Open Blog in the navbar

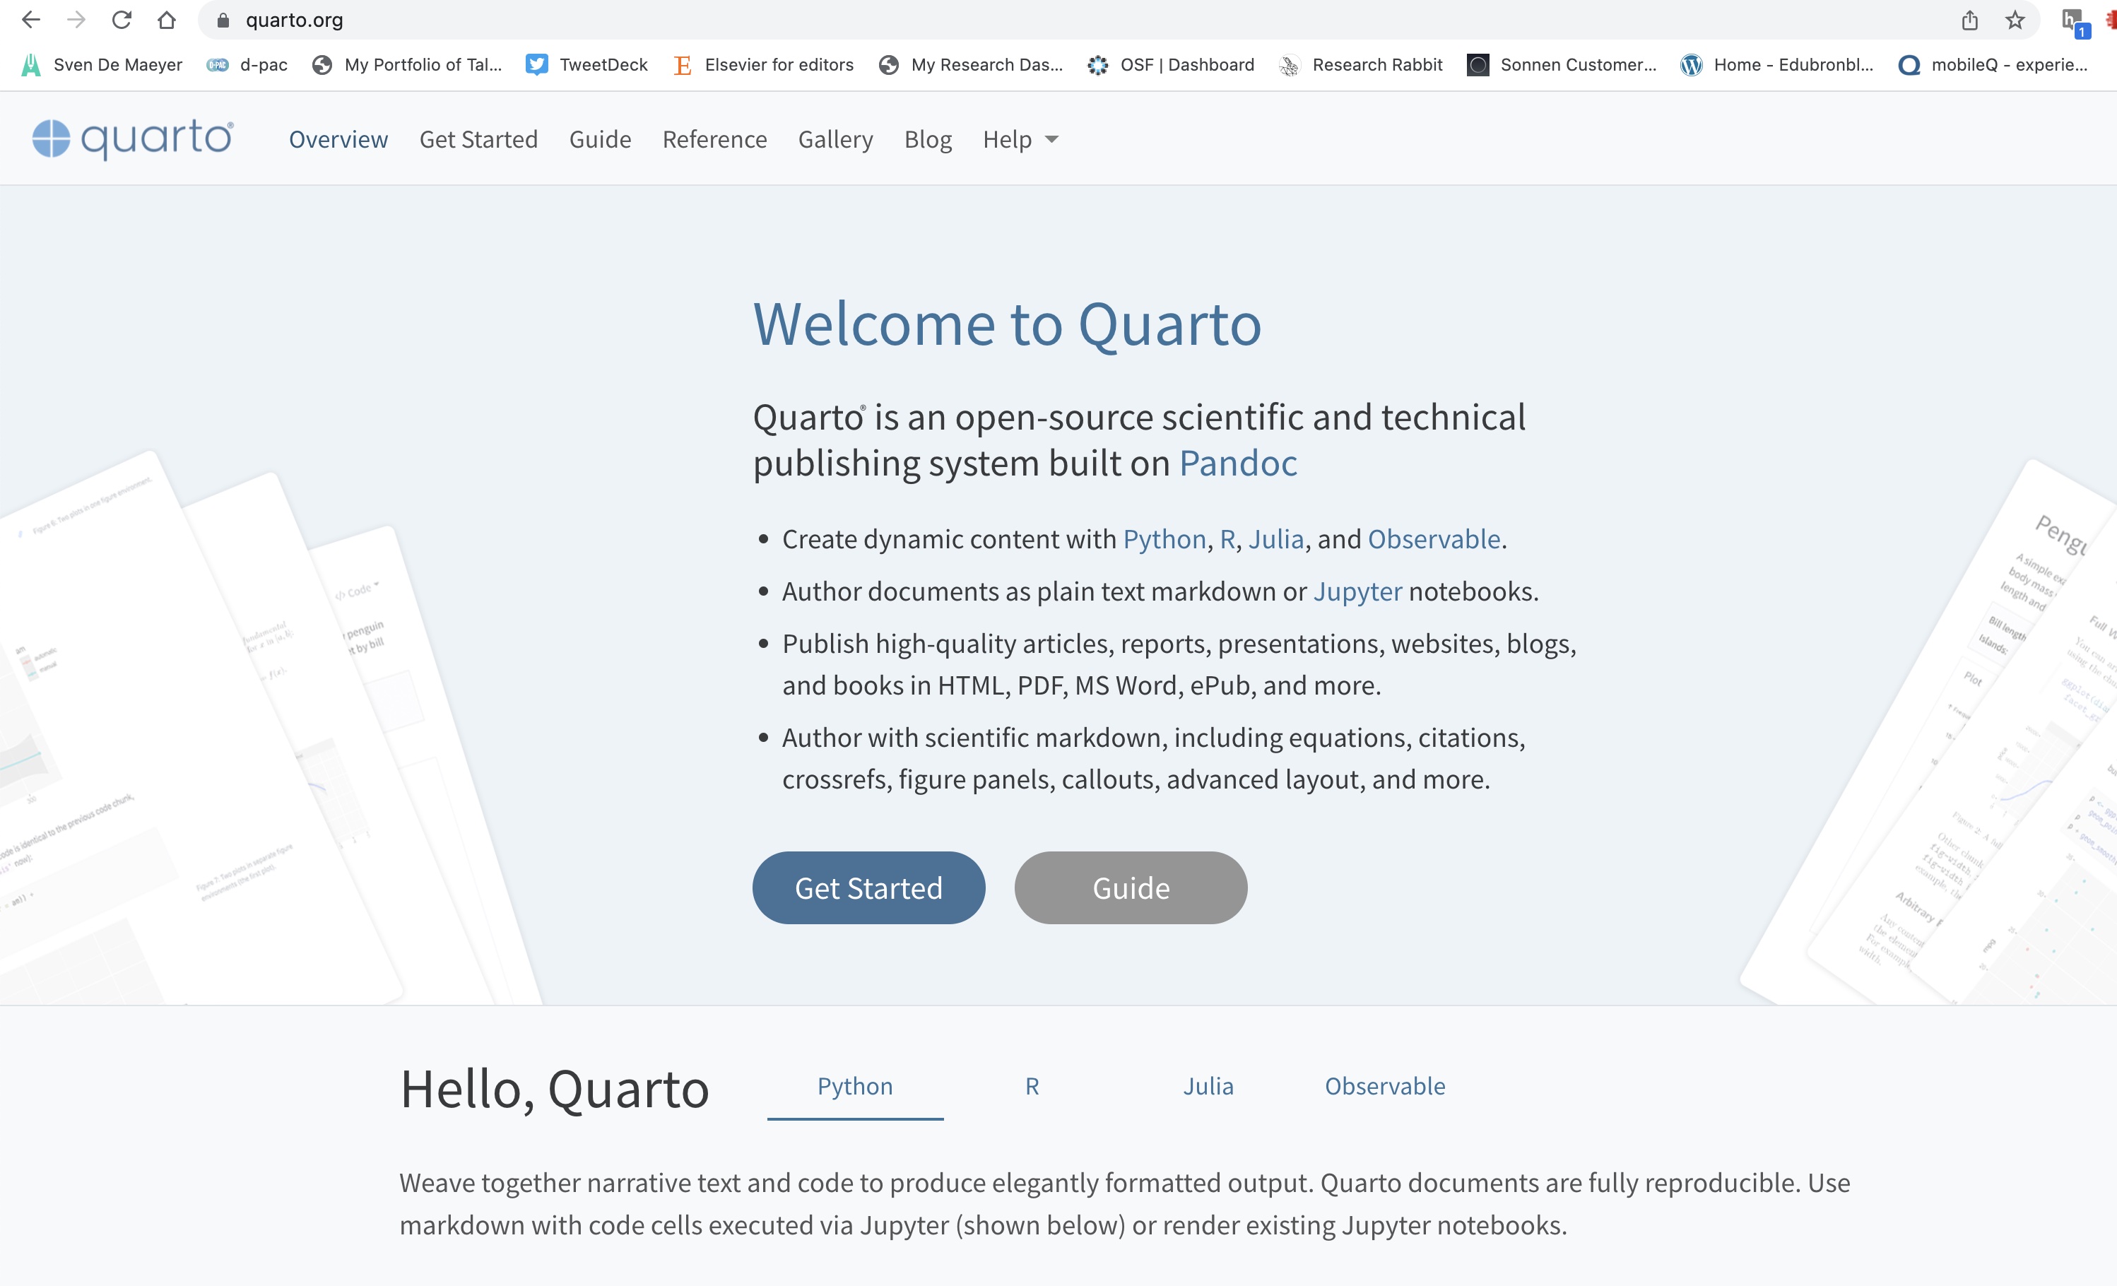pyautogui.click(x=928, y=139)
